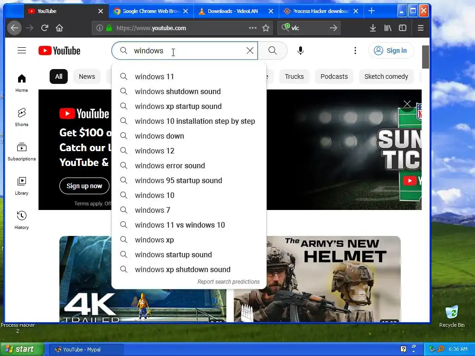Dismiss the Sunday Ticket banner with its X
Image resolution: width=475 pixels, height=356 pixels.
pos(407,104)
